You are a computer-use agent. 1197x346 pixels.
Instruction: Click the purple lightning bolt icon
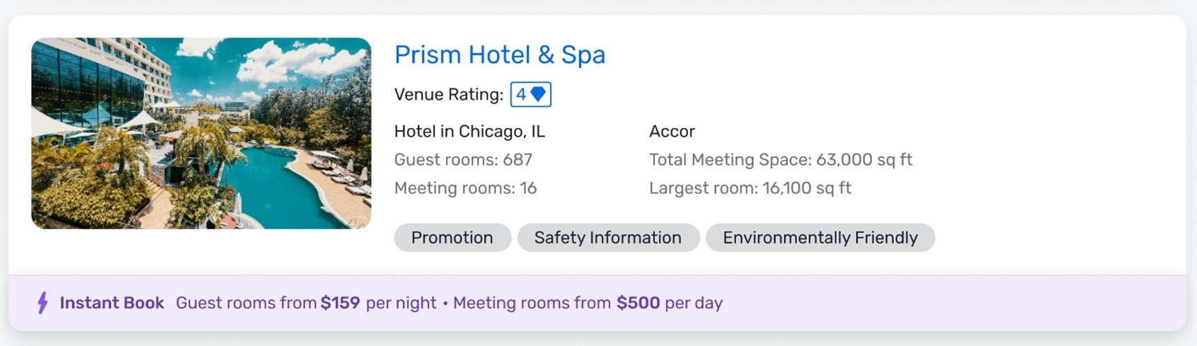pyautogui.click(x=42, y=303)
